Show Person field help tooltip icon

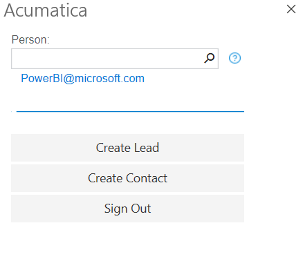(x=235, y=58)
